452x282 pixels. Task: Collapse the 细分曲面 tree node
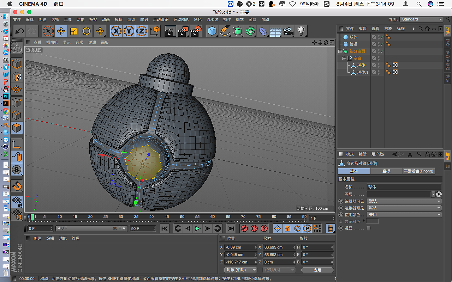(x=340, y=51)
